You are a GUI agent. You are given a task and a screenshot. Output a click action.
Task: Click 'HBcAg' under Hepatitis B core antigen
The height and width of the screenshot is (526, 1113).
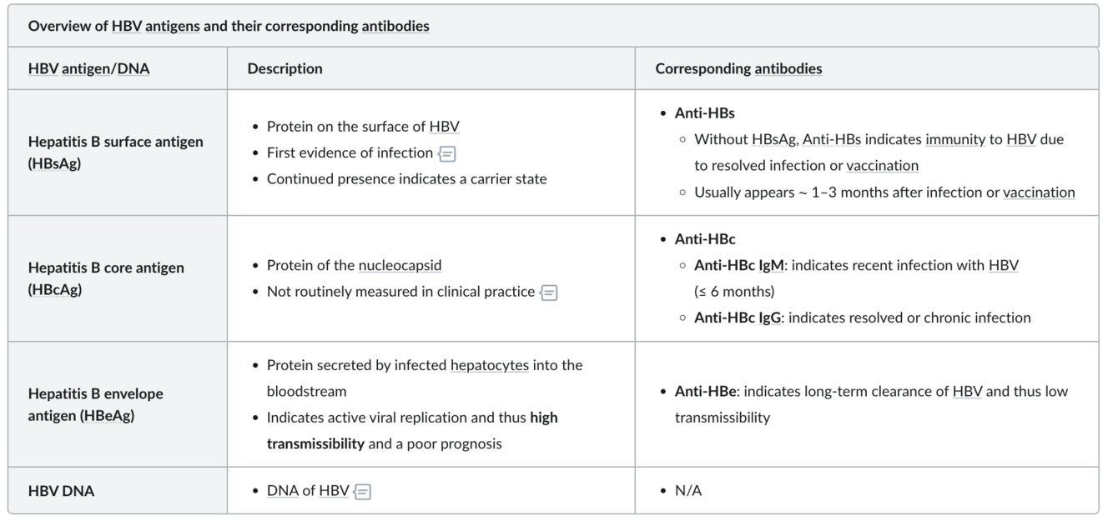(58, 292)
